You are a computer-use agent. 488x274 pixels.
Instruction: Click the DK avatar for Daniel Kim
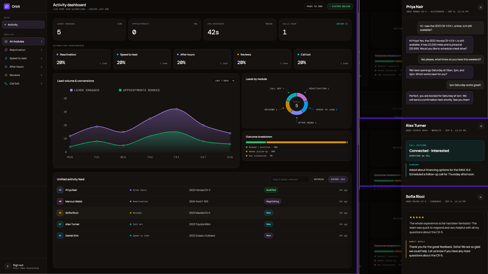point(60,236)
